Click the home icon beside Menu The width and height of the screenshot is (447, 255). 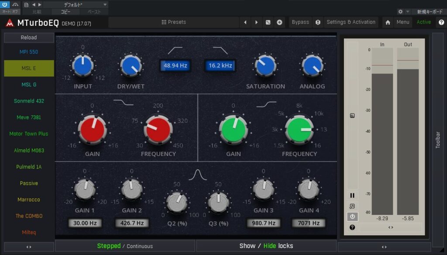(388, 22)
